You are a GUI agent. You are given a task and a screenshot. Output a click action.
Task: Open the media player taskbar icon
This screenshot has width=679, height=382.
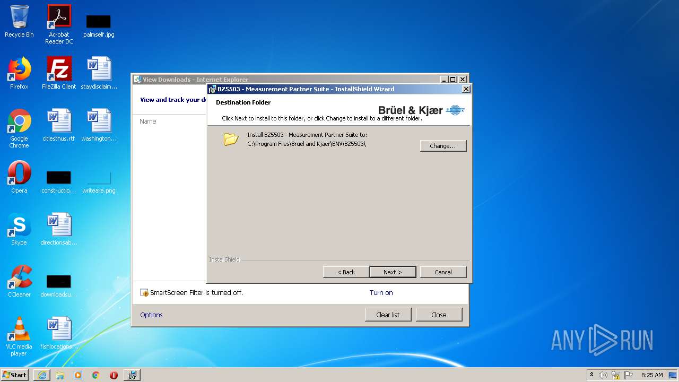click(x=78, y=375)
